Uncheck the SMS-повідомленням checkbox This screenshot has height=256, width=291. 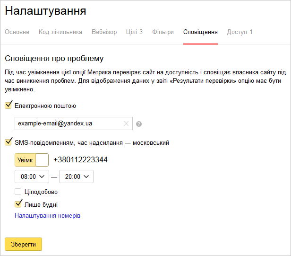[x=9, y=142]
